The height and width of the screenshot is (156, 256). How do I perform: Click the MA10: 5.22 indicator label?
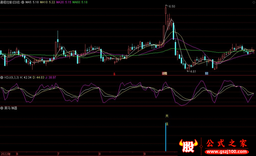[47, 2]
